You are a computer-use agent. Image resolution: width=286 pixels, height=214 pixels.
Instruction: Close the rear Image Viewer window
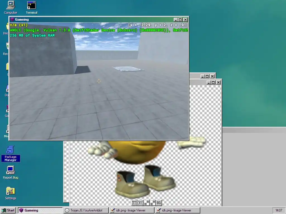coord(212,76)
